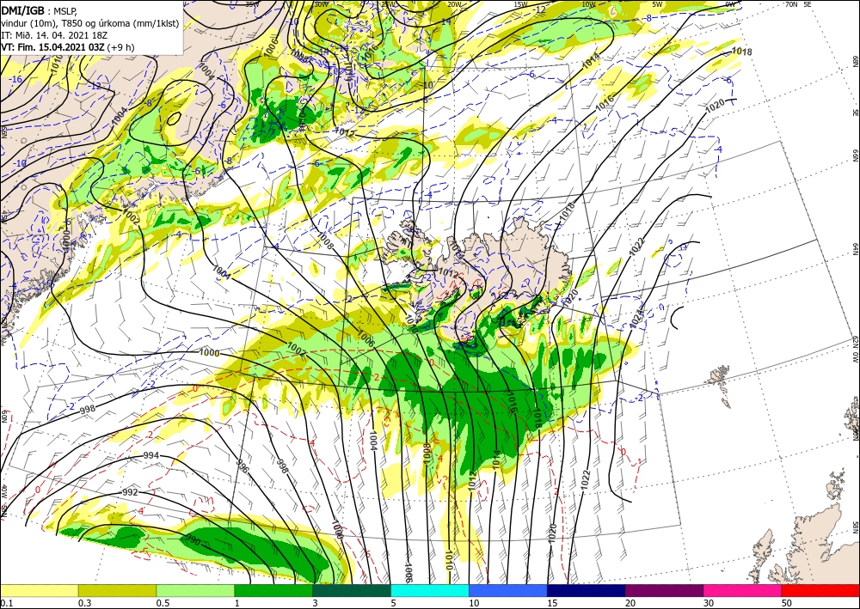Click the '30' legend value
The height and width of the screenshot is (609, 860).
709,604
